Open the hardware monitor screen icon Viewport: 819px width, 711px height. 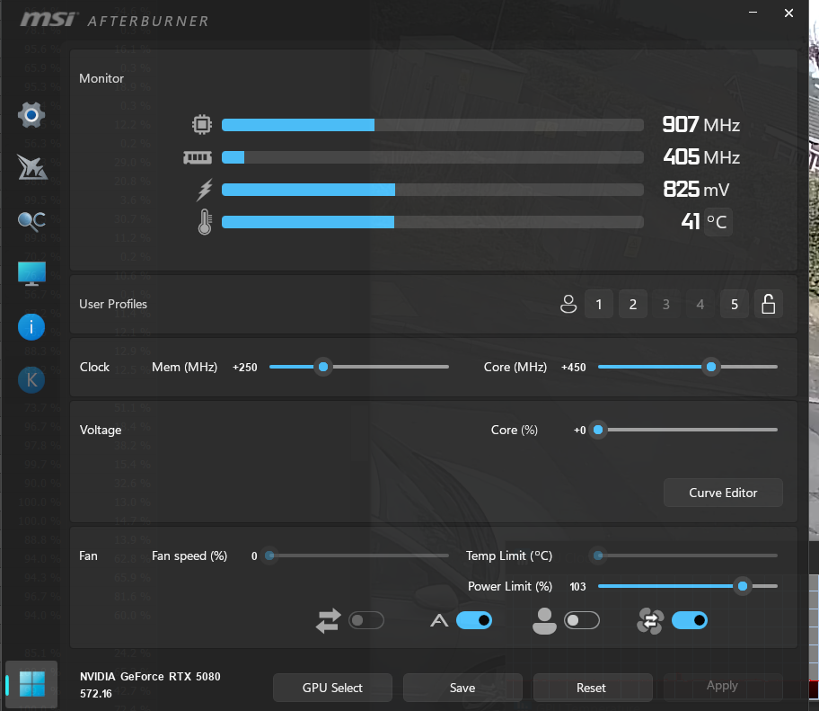tap(31, 274)
